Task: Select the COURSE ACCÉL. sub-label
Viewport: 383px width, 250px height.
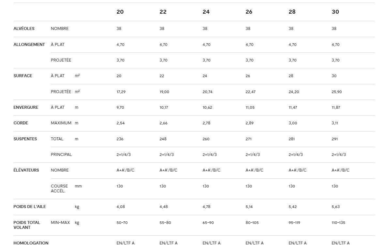Action: [59, 188]
